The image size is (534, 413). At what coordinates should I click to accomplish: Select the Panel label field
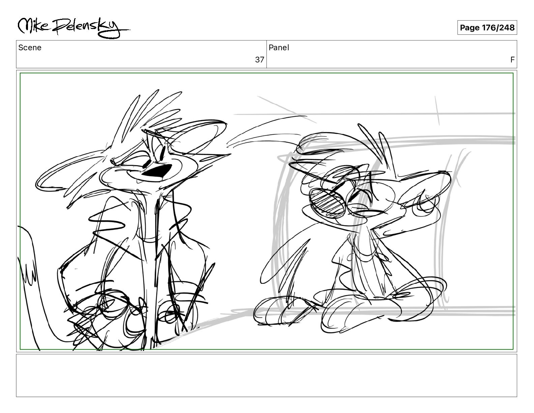[x=392, y=54]
